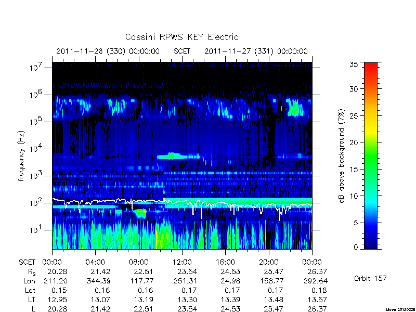Click the colorbar tick value '15'
Viewport: 416px width, 312px height.
[x=354, y=170]
